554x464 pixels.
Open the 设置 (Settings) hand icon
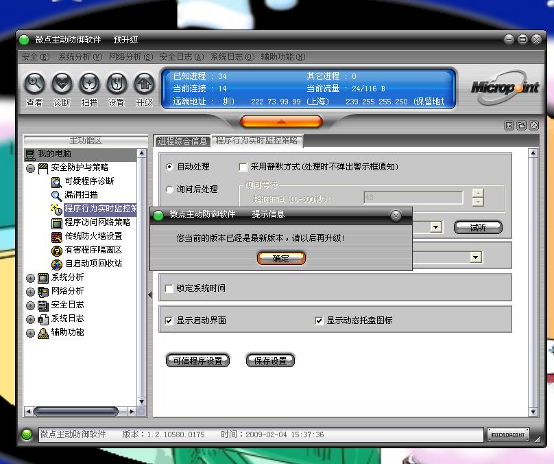click(117, 84)
